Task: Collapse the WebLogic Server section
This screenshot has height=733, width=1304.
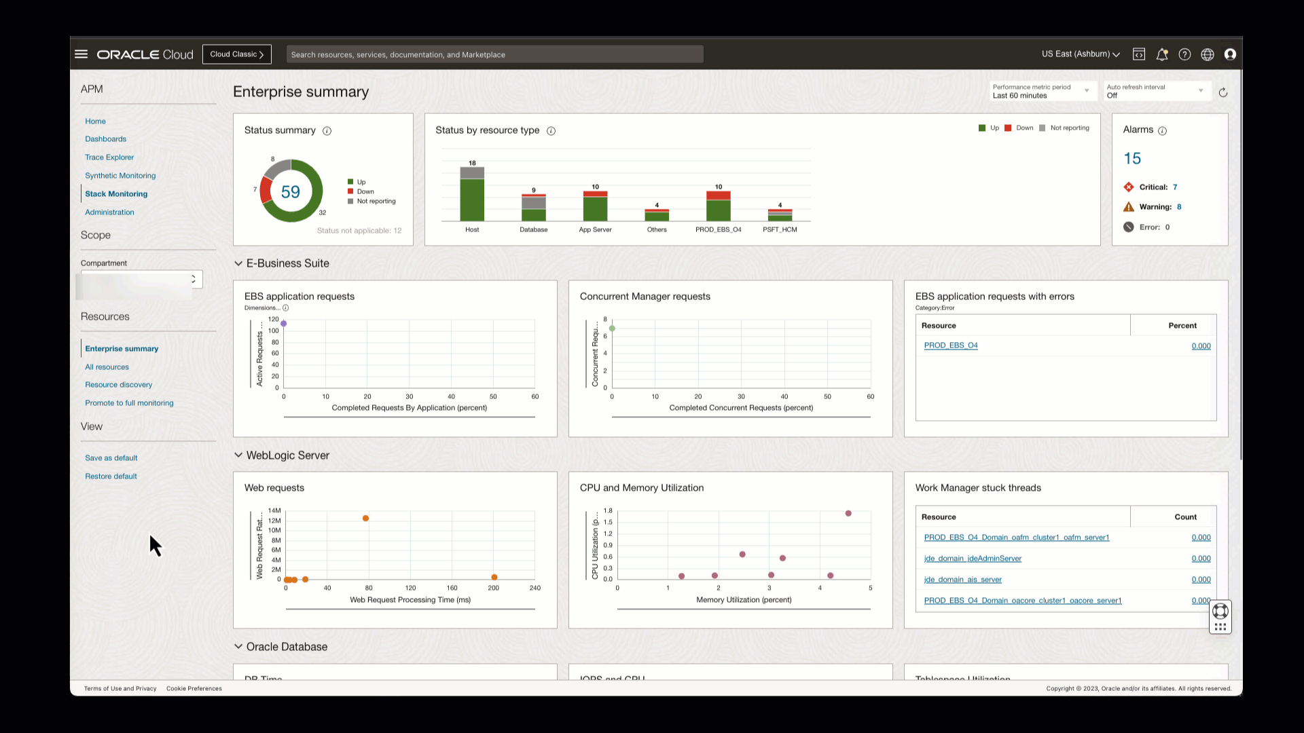Action: coord(238,455)
